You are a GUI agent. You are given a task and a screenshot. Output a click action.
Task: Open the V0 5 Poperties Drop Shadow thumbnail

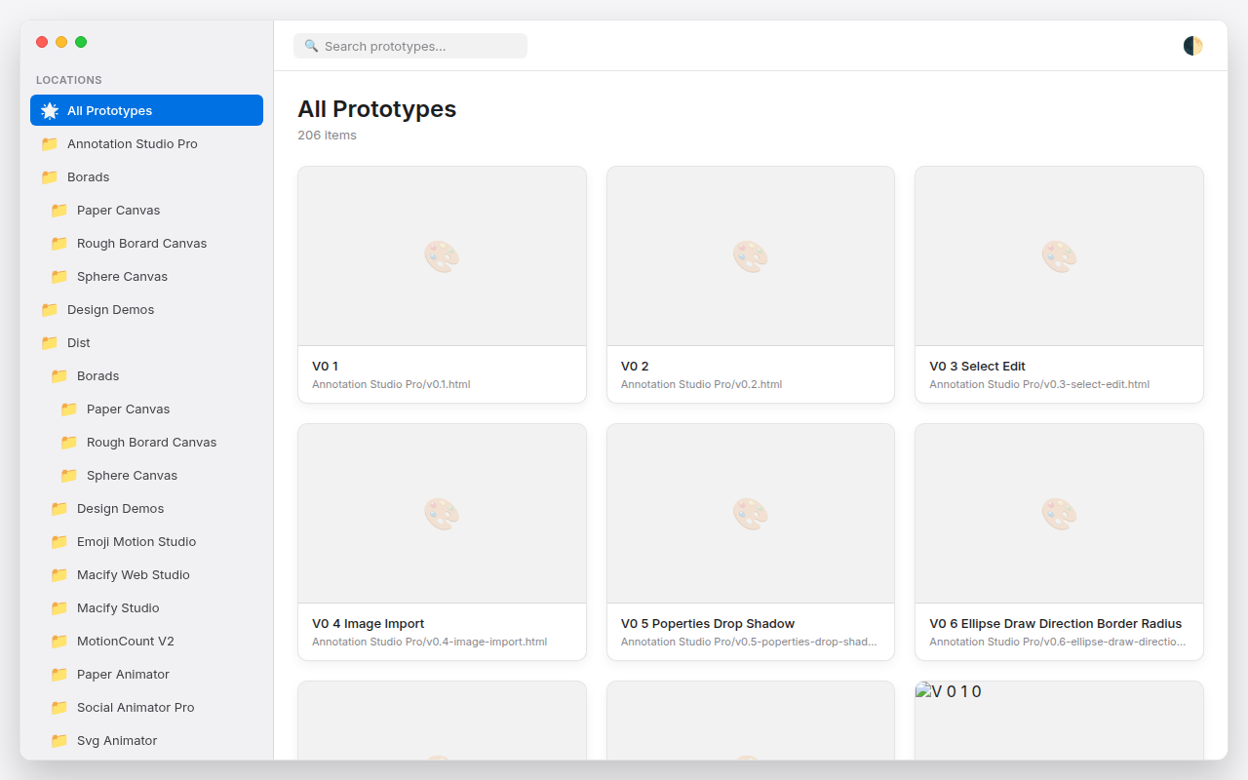click(x=750, y=514)
